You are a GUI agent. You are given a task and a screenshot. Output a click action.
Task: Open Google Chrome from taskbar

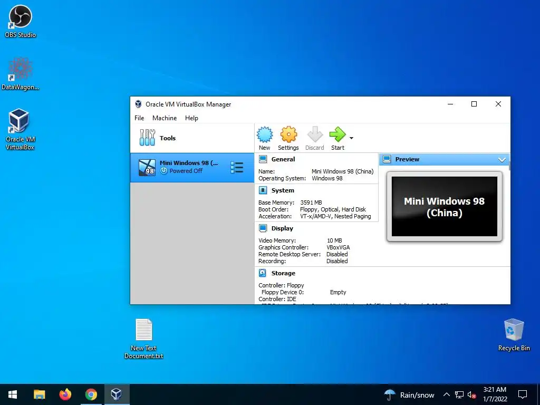pyautogui.click(x=91, y=394)
